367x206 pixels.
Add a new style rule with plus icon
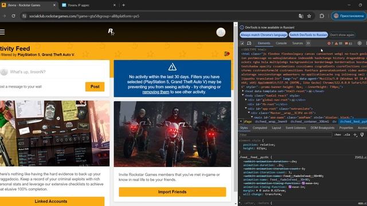click(x=355, y=135)
